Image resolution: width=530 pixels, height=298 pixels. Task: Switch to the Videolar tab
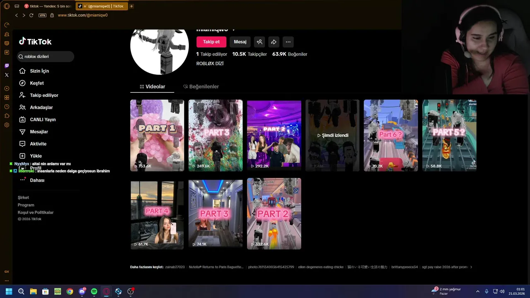click(x=152, y=87)
